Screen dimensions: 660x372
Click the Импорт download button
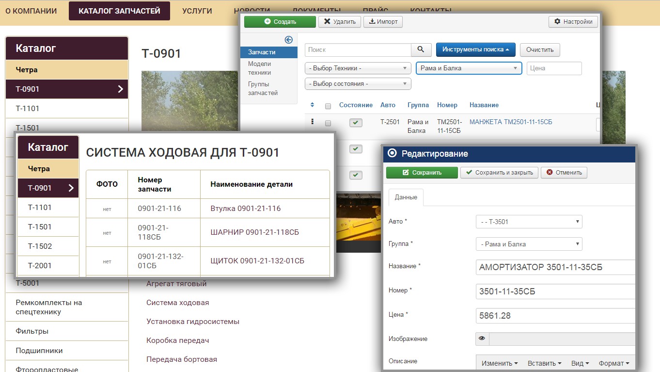tap(383, 21)
